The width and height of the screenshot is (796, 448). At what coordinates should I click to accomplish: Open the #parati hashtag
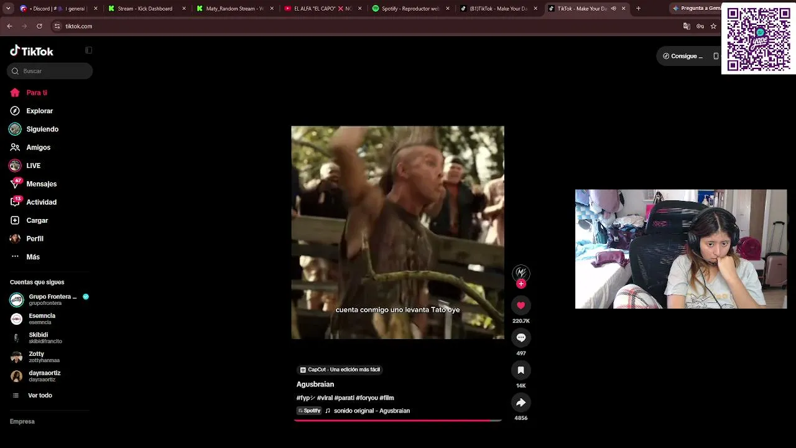coord(345,398)
